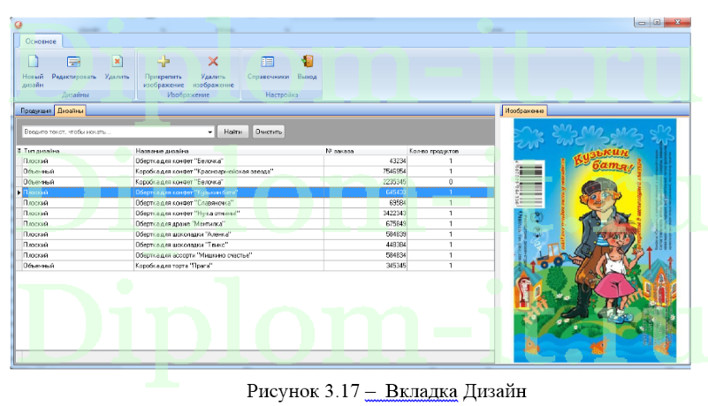Select the Основное ribbon tab
The width and height of the screenshot is (708, 406).
pos(41,41)
